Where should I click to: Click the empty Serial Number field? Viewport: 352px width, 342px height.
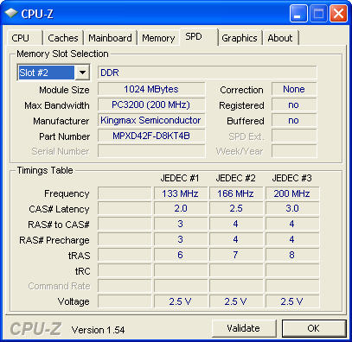pyautogui.click(x=151, y=151)
